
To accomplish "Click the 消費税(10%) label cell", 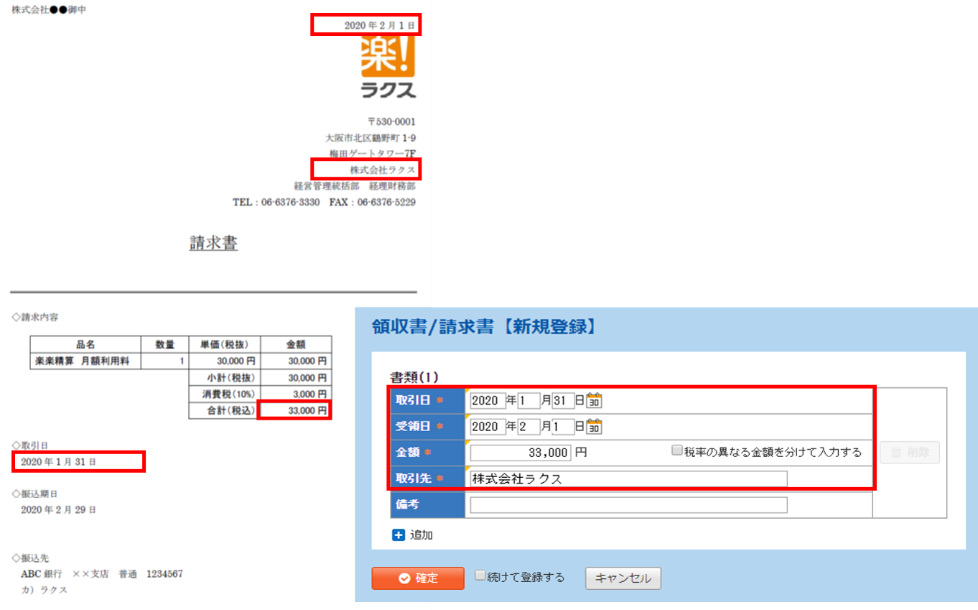I will (x=225, y=394).
